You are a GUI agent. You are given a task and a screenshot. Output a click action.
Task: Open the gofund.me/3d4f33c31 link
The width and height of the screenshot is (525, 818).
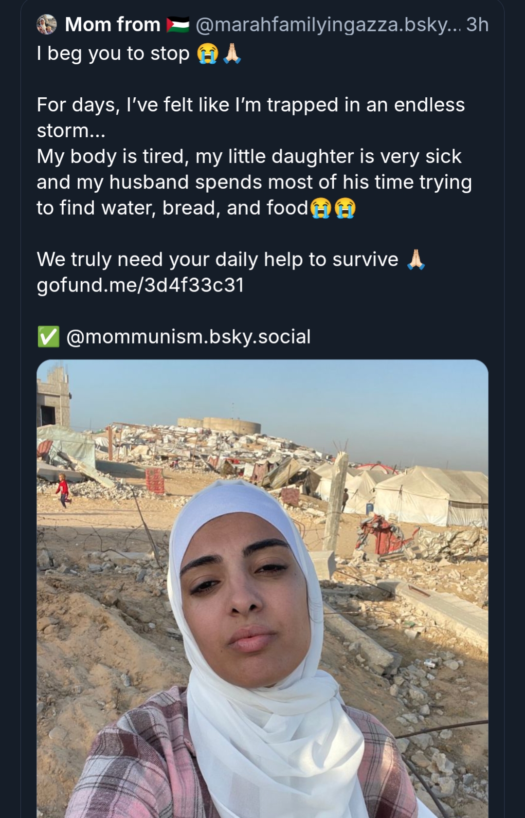click(140, 285)
